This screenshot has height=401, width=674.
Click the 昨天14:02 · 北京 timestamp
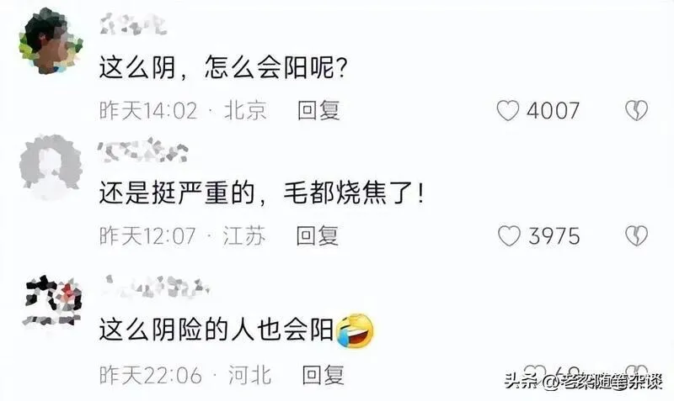click(183, 111)
